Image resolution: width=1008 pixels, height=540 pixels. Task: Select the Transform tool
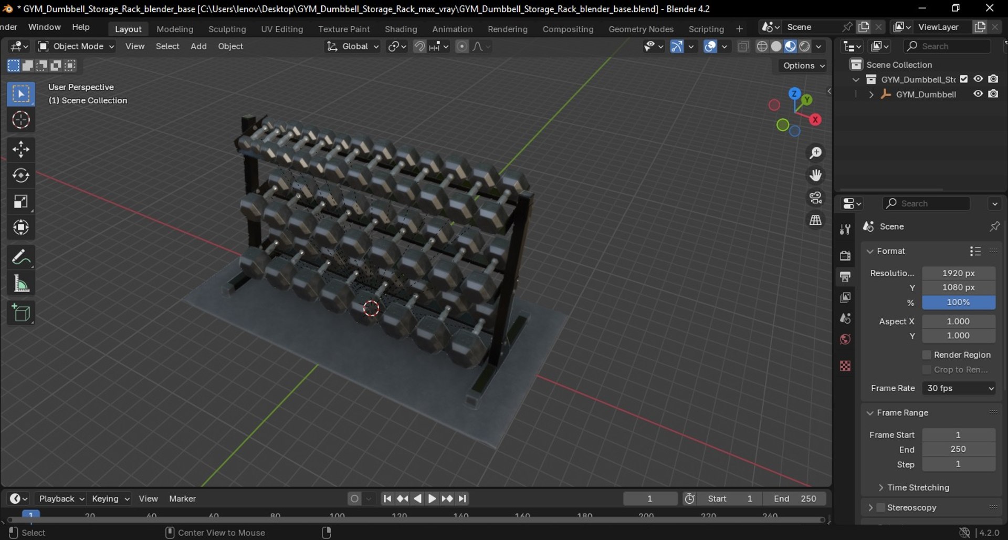click(21, 227)
